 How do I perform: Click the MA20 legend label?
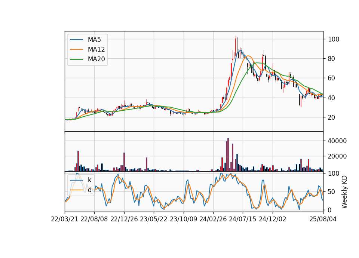(x=96, y=59)
